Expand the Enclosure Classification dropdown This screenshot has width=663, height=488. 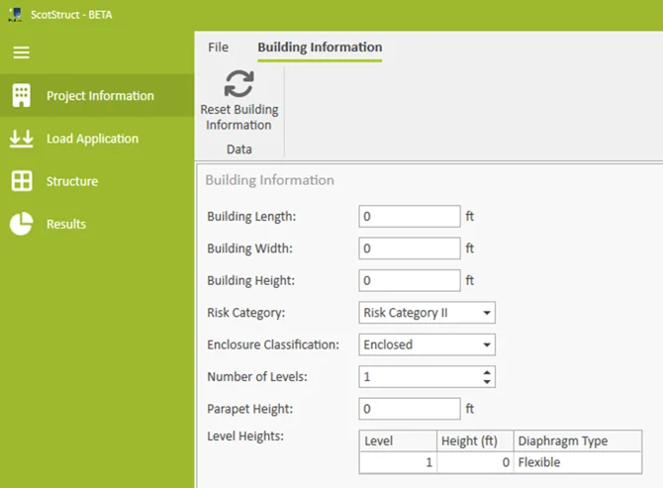tap(427, 344)
